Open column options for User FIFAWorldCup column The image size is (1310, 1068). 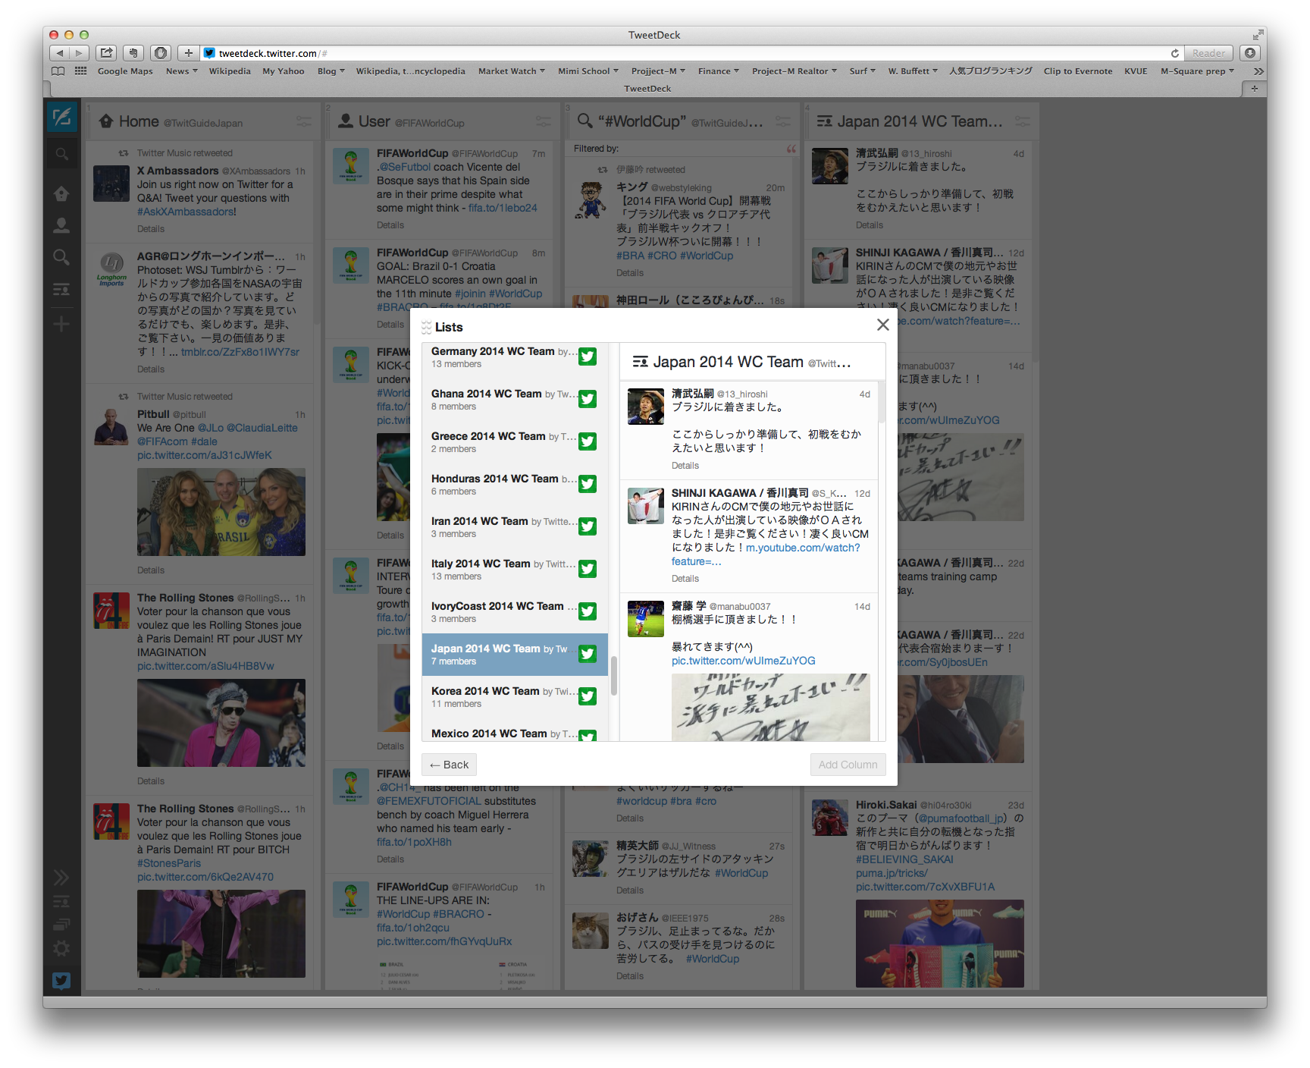[x=543, y=121]
